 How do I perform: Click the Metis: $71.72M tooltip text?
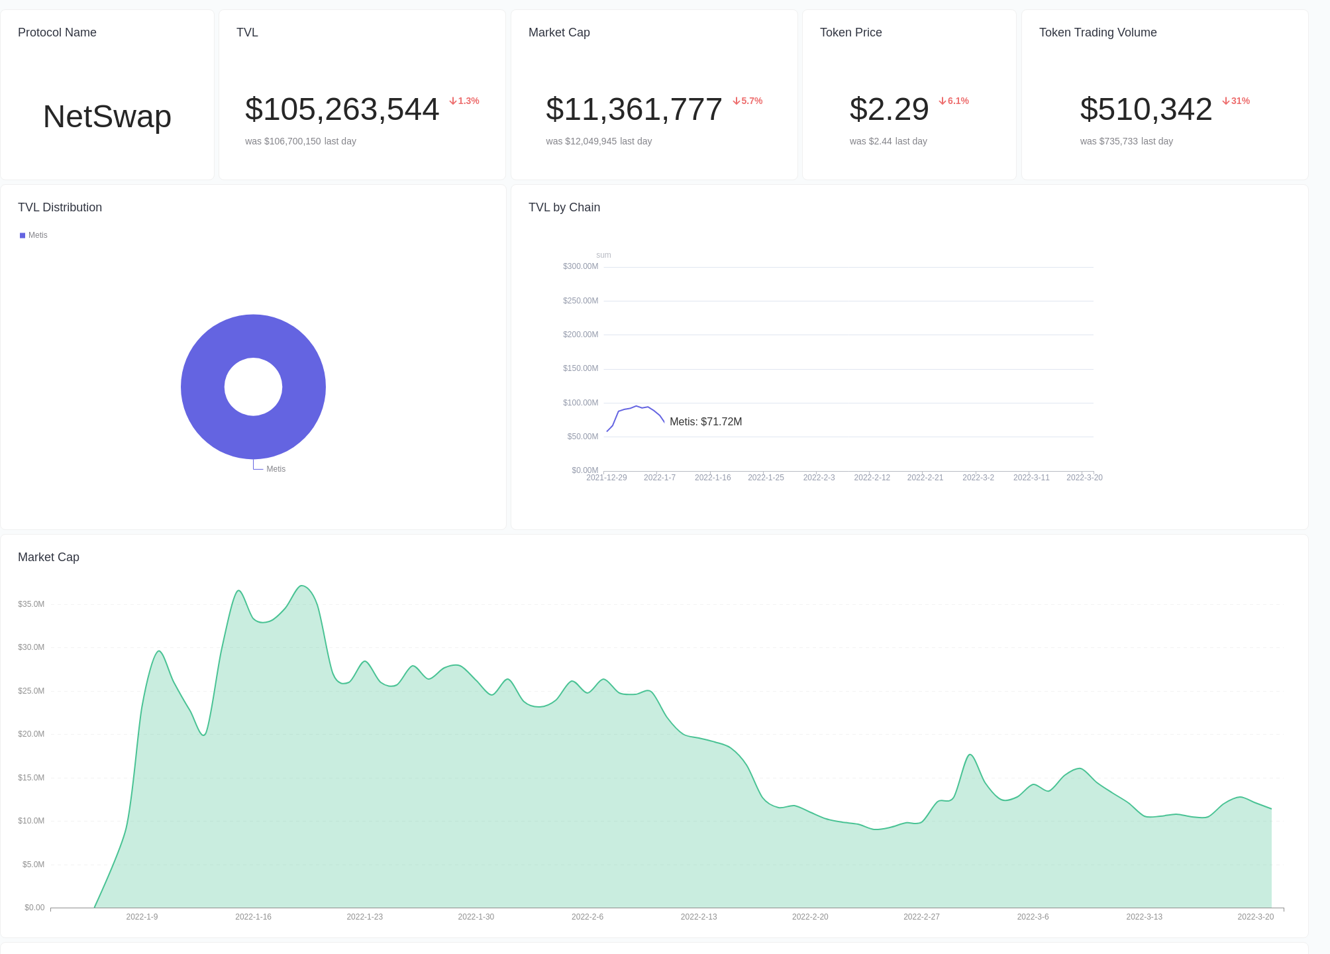[x=705, y=421]
